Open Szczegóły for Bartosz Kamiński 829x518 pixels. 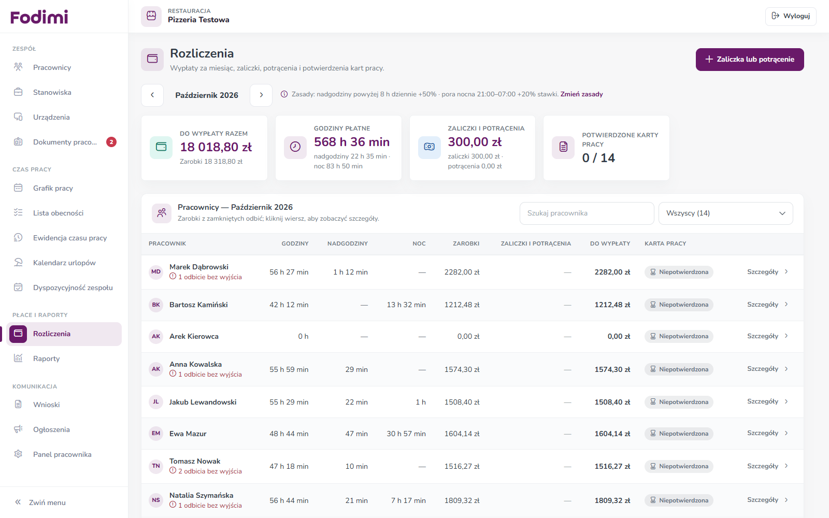[767, 305]
